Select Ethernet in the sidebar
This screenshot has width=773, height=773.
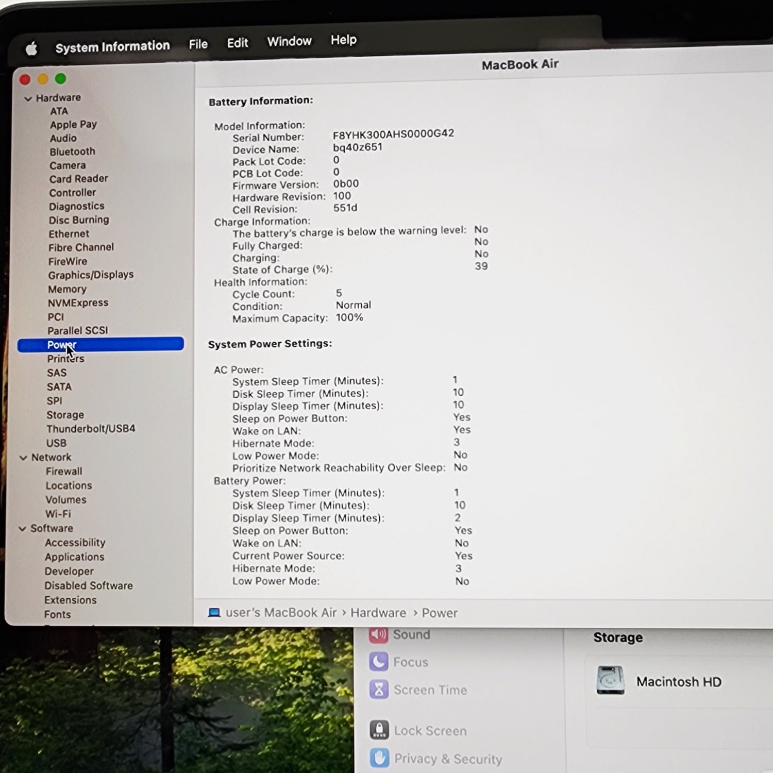tap(69, 234)
